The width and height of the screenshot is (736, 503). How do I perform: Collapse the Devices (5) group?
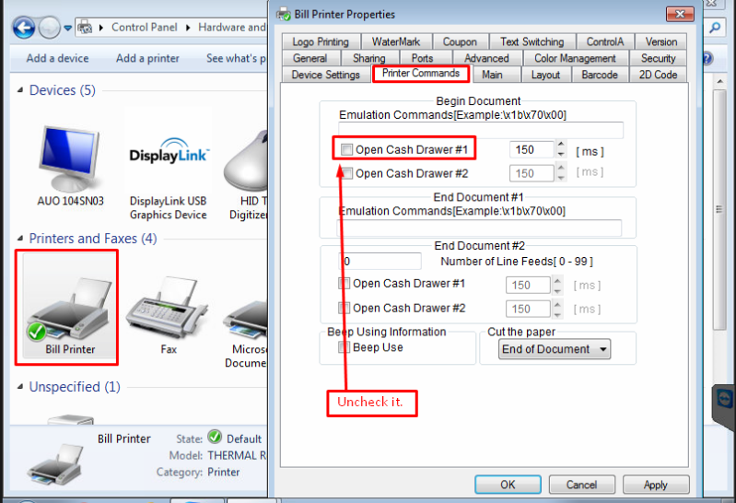[x=20, y=90]
